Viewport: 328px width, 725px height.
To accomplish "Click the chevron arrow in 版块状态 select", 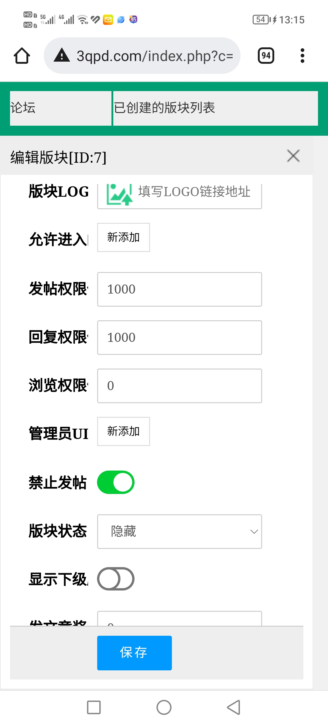I will tap(254, 532).
